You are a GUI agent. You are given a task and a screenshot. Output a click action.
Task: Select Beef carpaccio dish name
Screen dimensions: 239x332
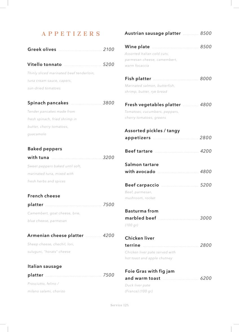point(142,185)
